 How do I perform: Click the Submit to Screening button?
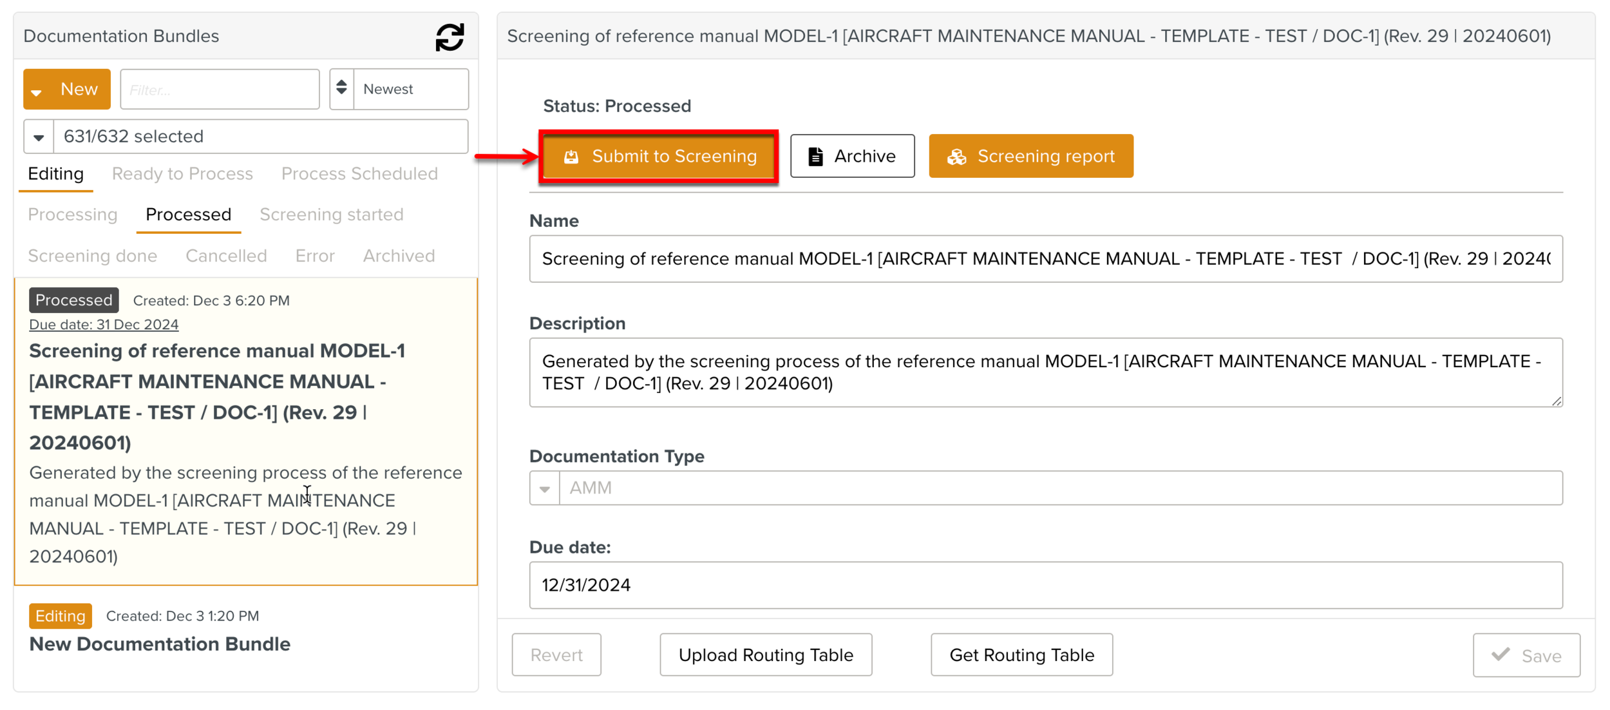coord(659,157)
